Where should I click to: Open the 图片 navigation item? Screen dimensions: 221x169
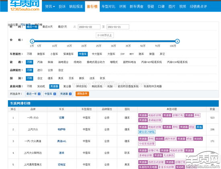click(172, 6)
